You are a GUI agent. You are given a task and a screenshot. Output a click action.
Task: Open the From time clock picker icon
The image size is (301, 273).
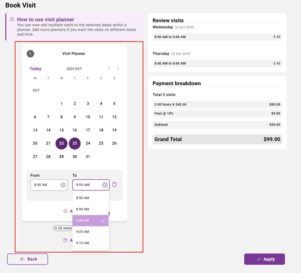[x=63, y=185]
